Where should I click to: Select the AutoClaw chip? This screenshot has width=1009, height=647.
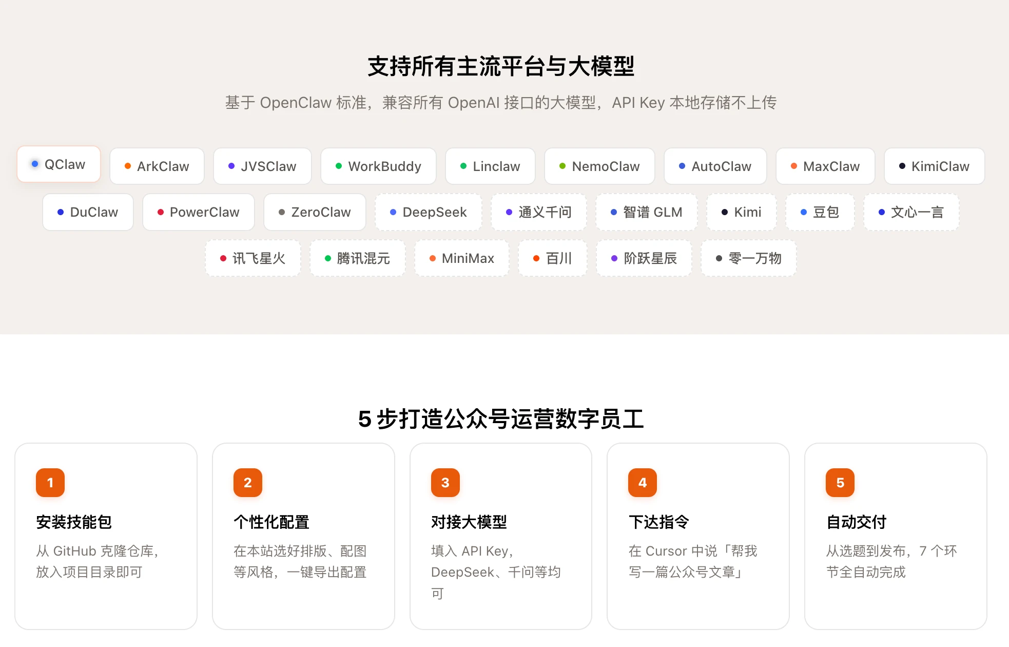tap(715, 166)
